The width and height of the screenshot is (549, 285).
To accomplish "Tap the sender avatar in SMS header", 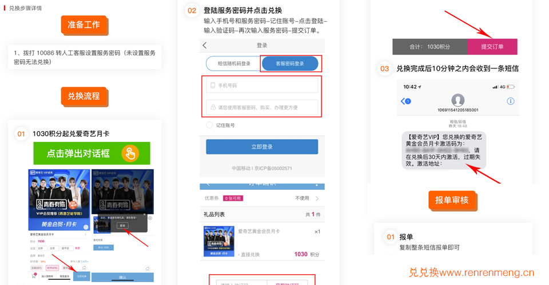I will point(457,100).
